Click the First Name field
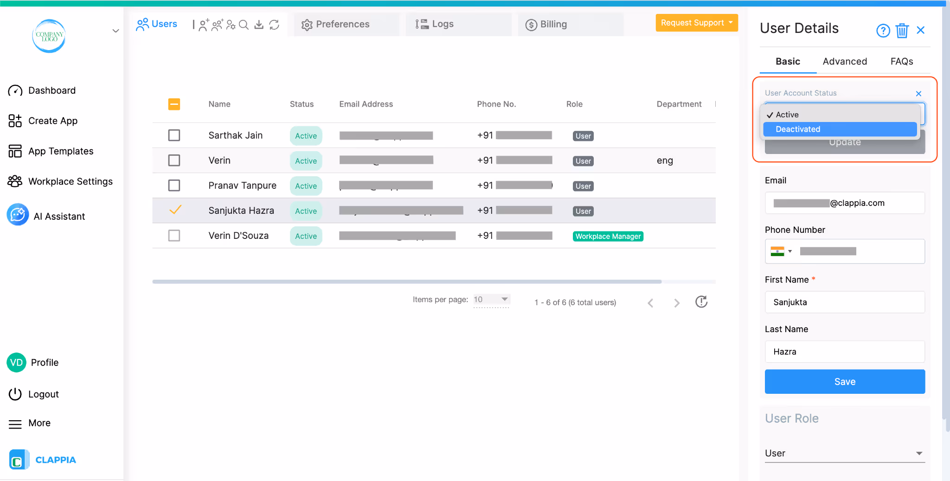Viewport: 950px width, 481px height. point(845,302)
